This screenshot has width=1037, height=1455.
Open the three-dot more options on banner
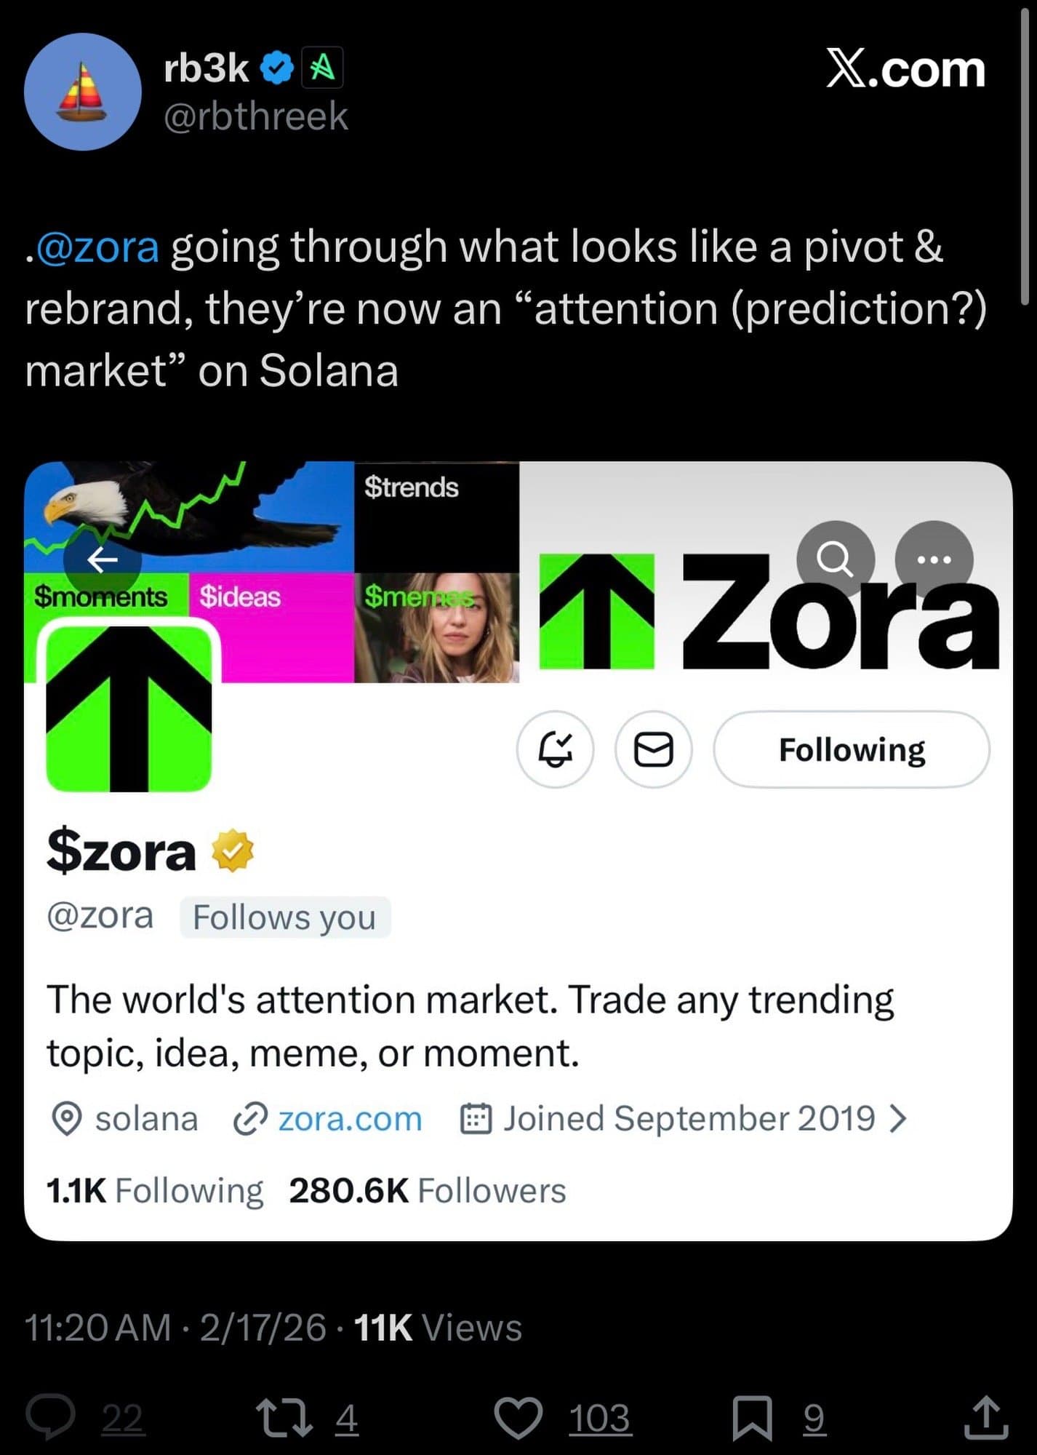coord(934,559)
